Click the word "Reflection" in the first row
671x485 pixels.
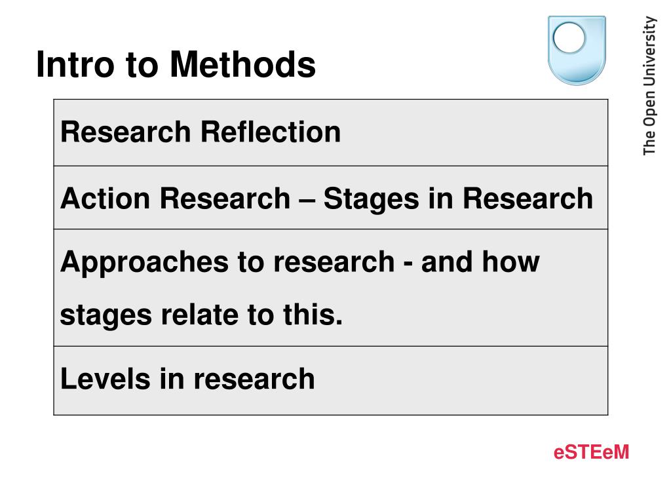(271, 132)
